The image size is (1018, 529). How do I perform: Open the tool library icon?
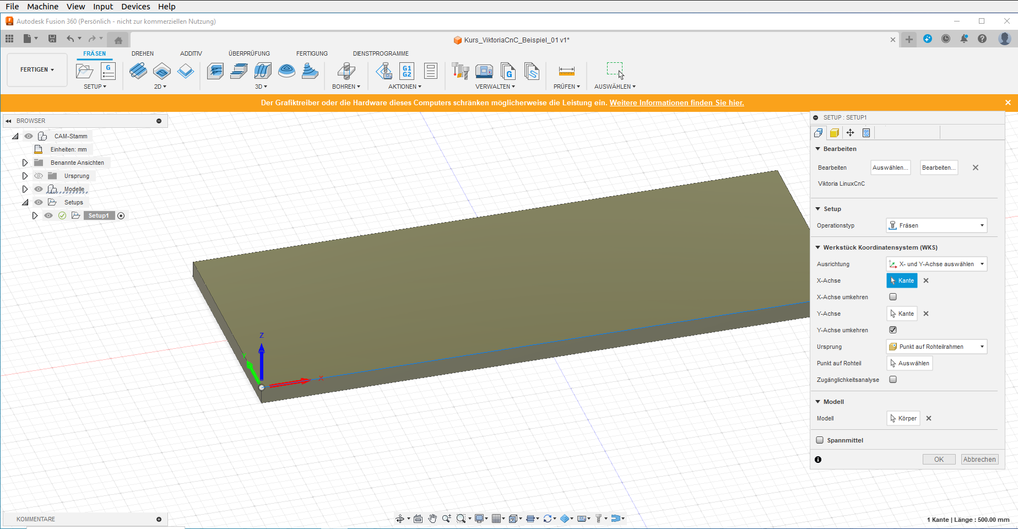point(460,71)
